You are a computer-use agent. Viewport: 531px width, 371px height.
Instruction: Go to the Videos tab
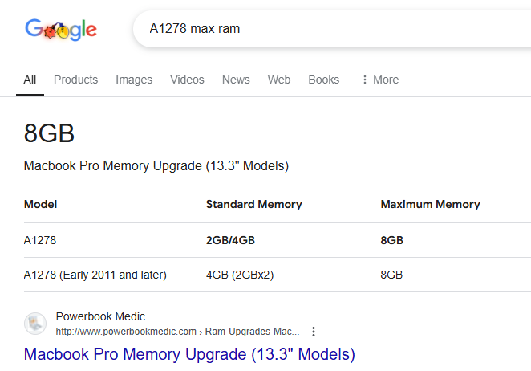coord(187,79)
